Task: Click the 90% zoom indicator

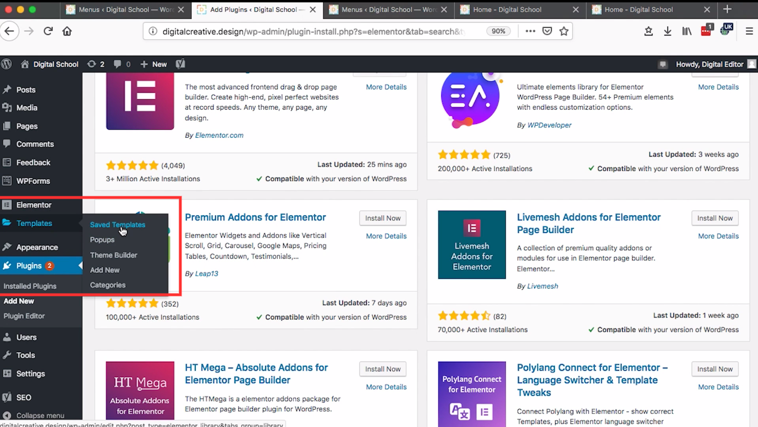Action: click(x=498, y=31)
